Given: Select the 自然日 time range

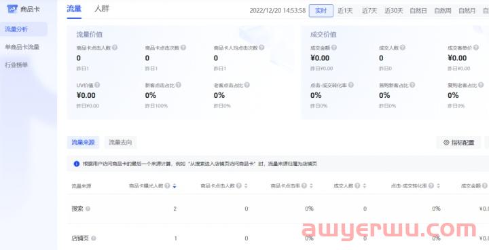Looking at the screenshot, I should (x=418, y=11).
